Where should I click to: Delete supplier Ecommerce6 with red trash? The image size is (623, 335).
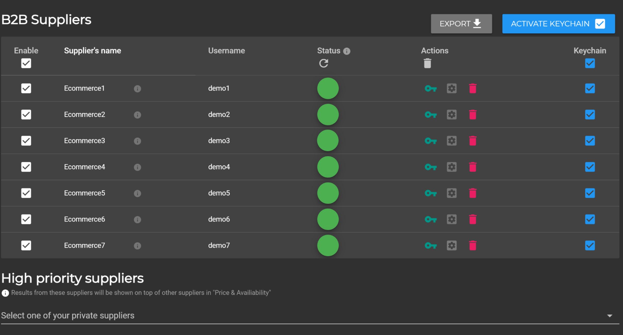click(x=473, y=219)
